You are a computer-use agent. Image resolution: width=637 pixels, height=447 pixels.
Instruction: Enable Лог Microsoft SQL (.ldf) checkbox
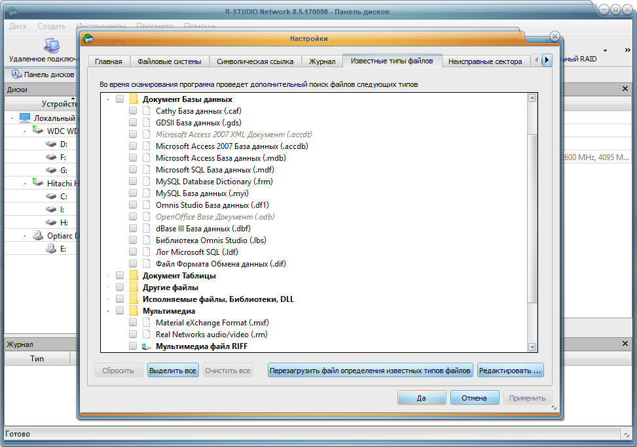coord(133,252)
